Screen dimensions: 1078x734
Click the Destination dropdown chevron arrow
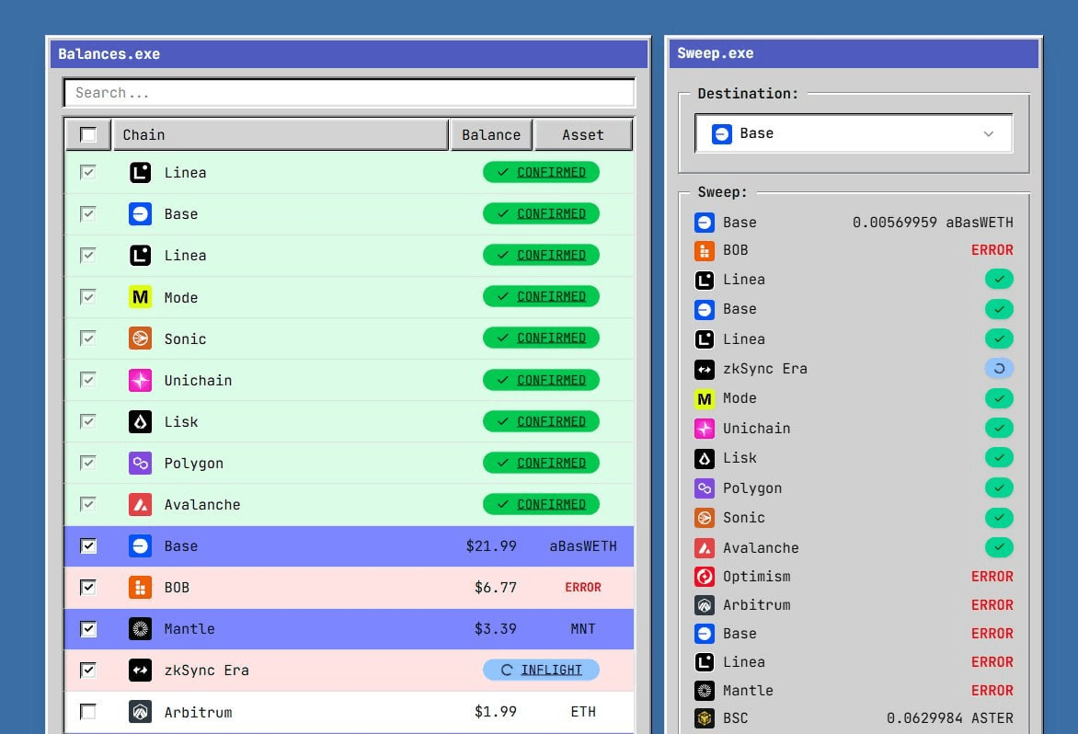click(989, 133)
